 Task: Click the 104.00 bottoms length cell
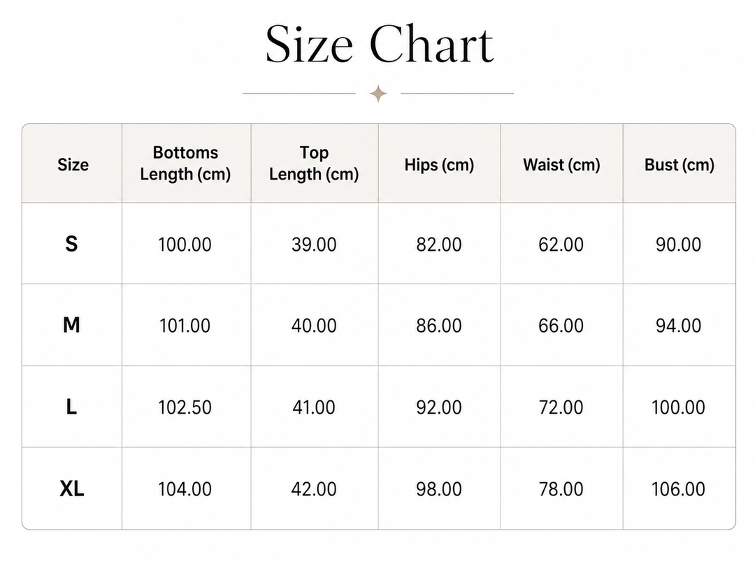pos(185,489)
